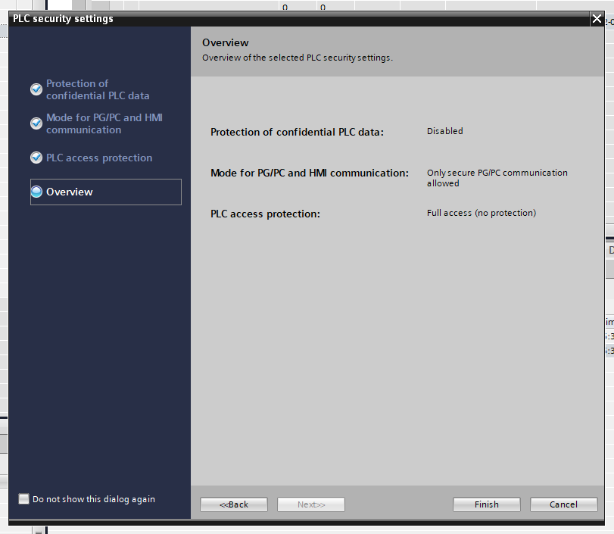
Task: Open Mode for PG/PC and HMI communication step in sidebar
Action: tap(104, 123)
